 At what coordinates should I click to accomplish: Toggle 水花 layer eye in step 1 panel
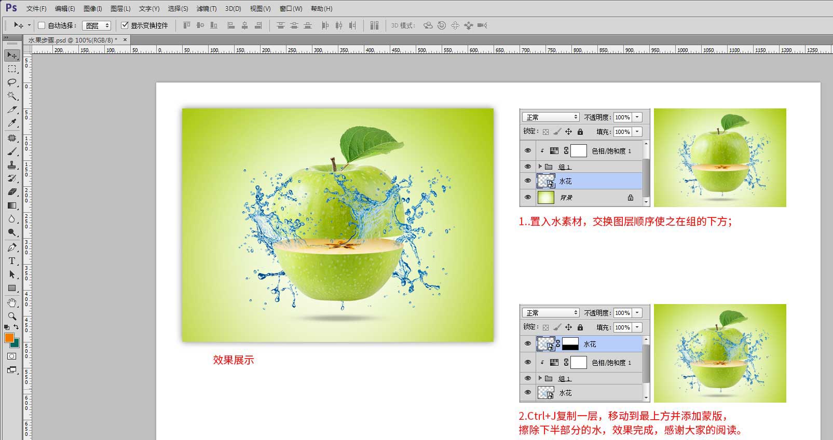click(x=528, y=181)
